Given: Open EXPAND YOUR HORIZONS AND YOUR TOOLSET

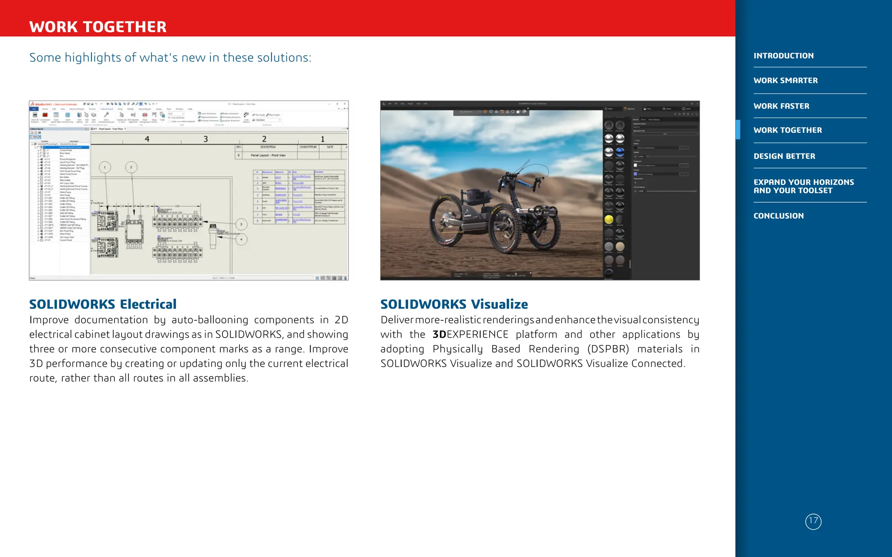Looking at the screenshot, I should pos(804,186).
